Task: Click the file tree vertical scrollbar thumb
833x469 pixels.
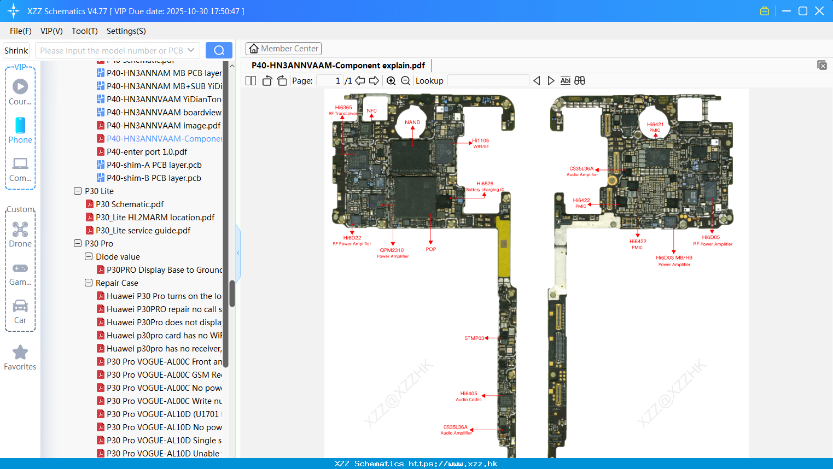Action: [232, 294]
